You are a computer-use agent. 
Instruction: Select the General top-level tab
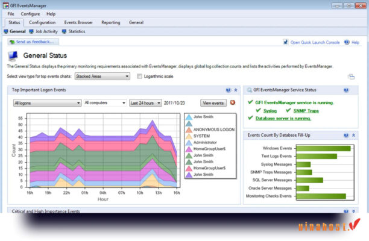(136, 22)
